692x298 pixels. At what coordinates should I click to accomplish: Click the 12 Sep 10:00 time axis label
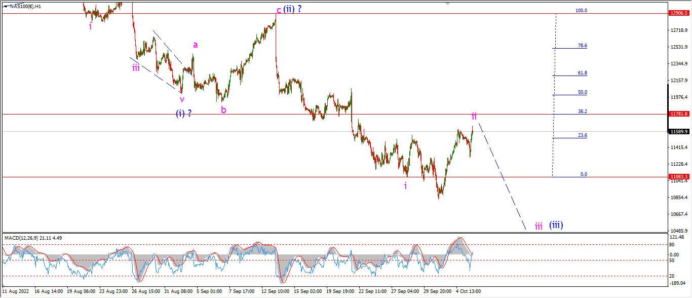(x=276, y=291)
